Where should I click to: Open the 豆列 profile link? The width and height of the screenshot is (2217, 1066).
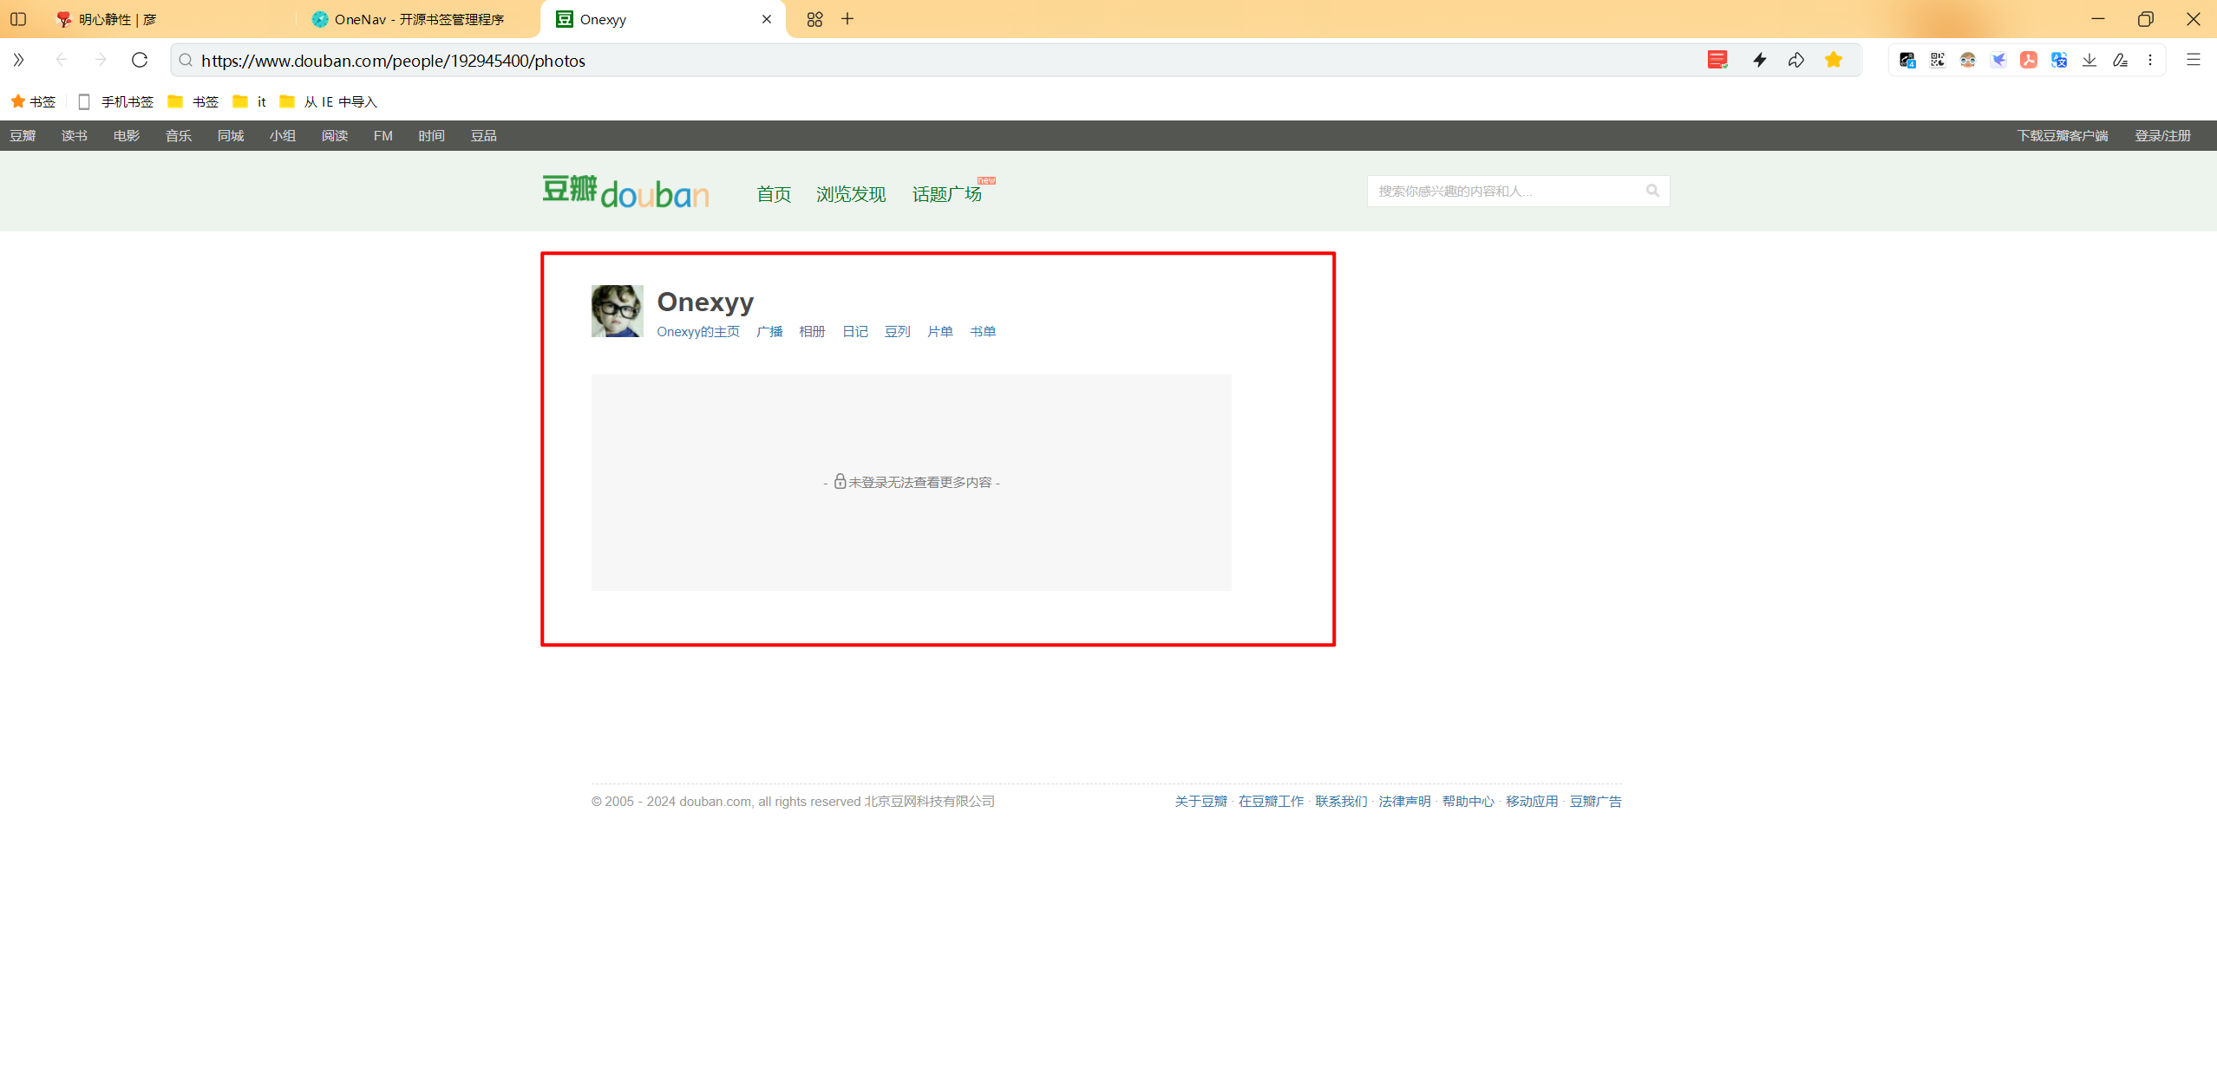(898, 332)
